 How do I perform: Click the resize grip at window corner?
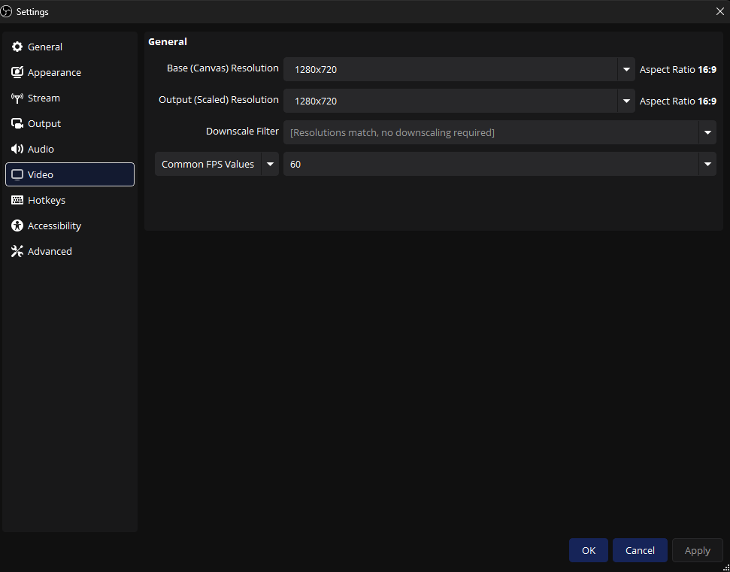725,567
